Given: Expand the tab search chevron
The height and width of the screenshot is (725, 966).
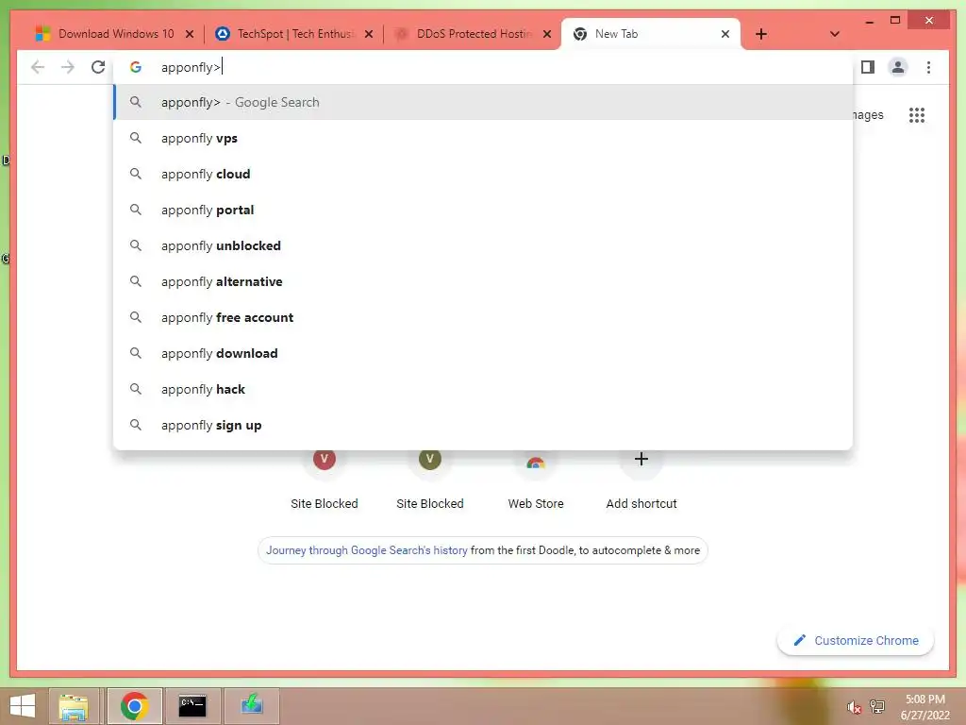Looking at the screenshot, I should click(x=834, y=34).
